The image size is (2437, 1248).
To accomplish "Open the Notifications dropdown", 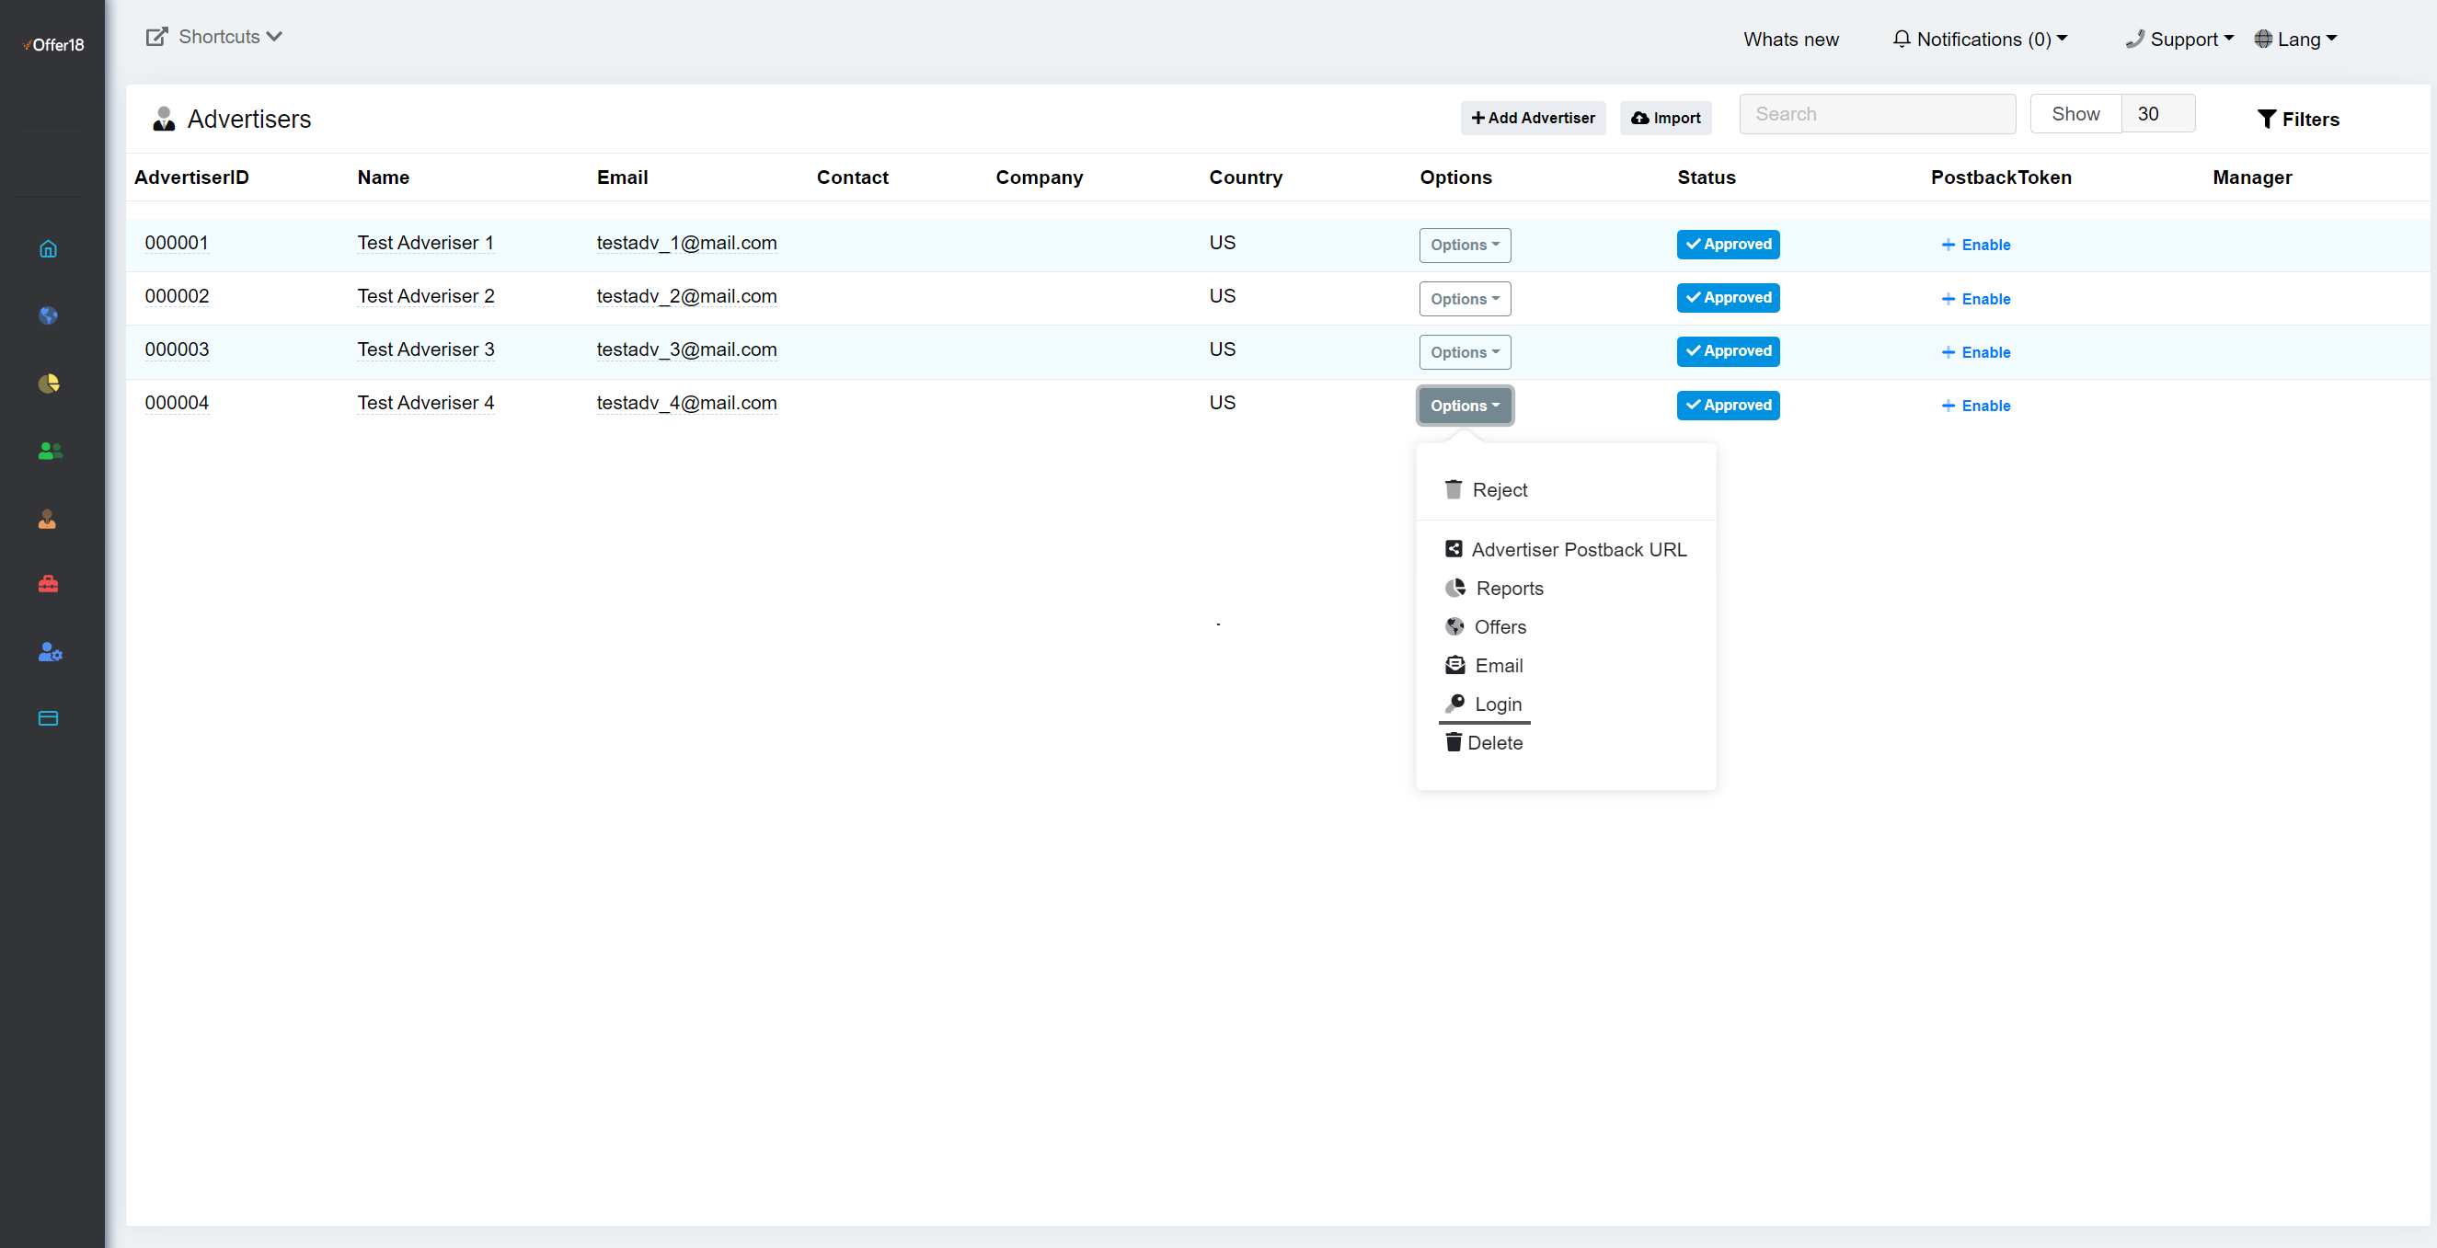I will [1980, 39].
